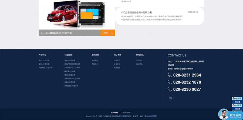Open 酒店LED显示屏 case link
This screenshot has width=243, height=120.
tap(70, 75)
